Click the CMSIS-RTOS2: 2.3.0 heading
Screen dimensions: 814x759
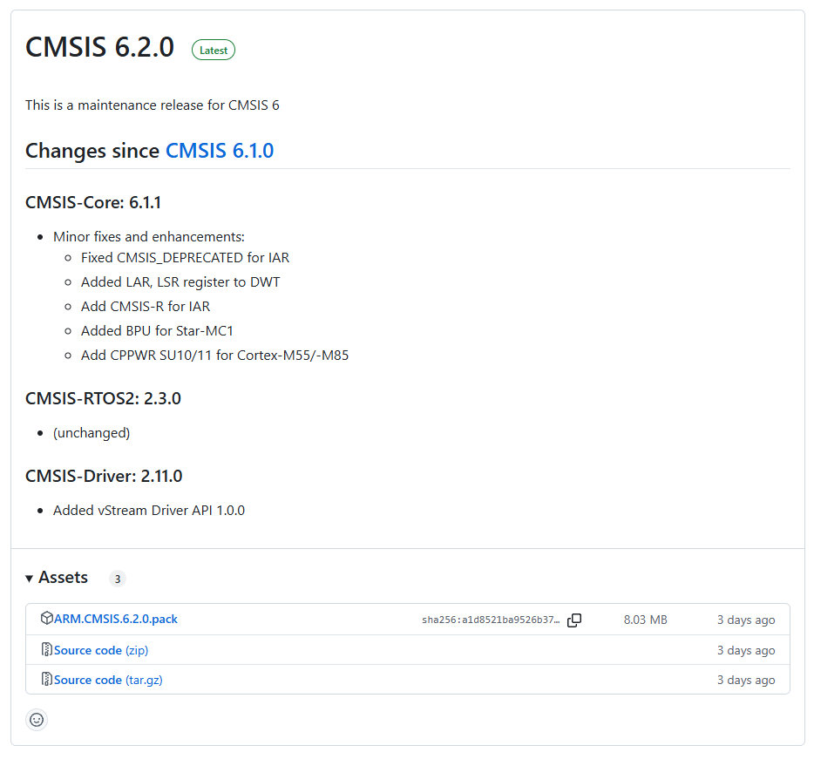pyautogui.click(x=104, y=398)
